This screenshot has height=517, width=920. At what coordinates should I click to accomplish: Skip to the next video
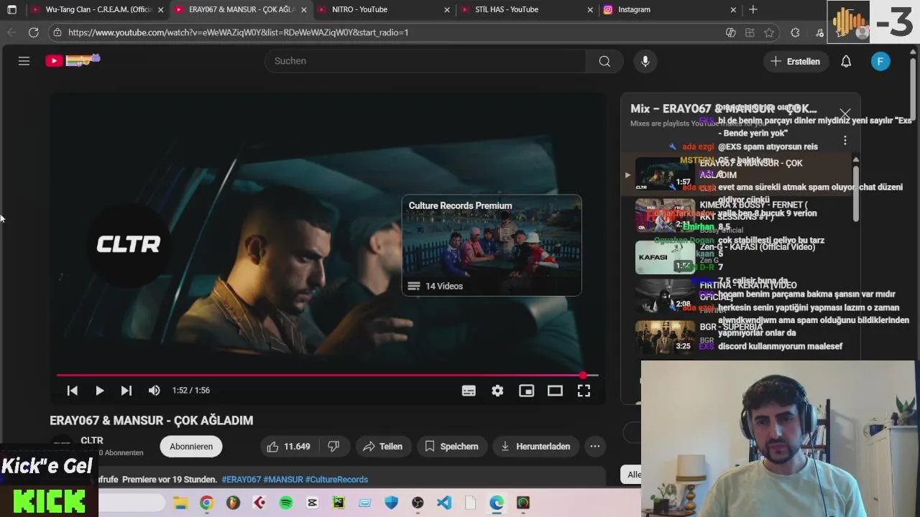pyautogui.click(x=126, y=391)
